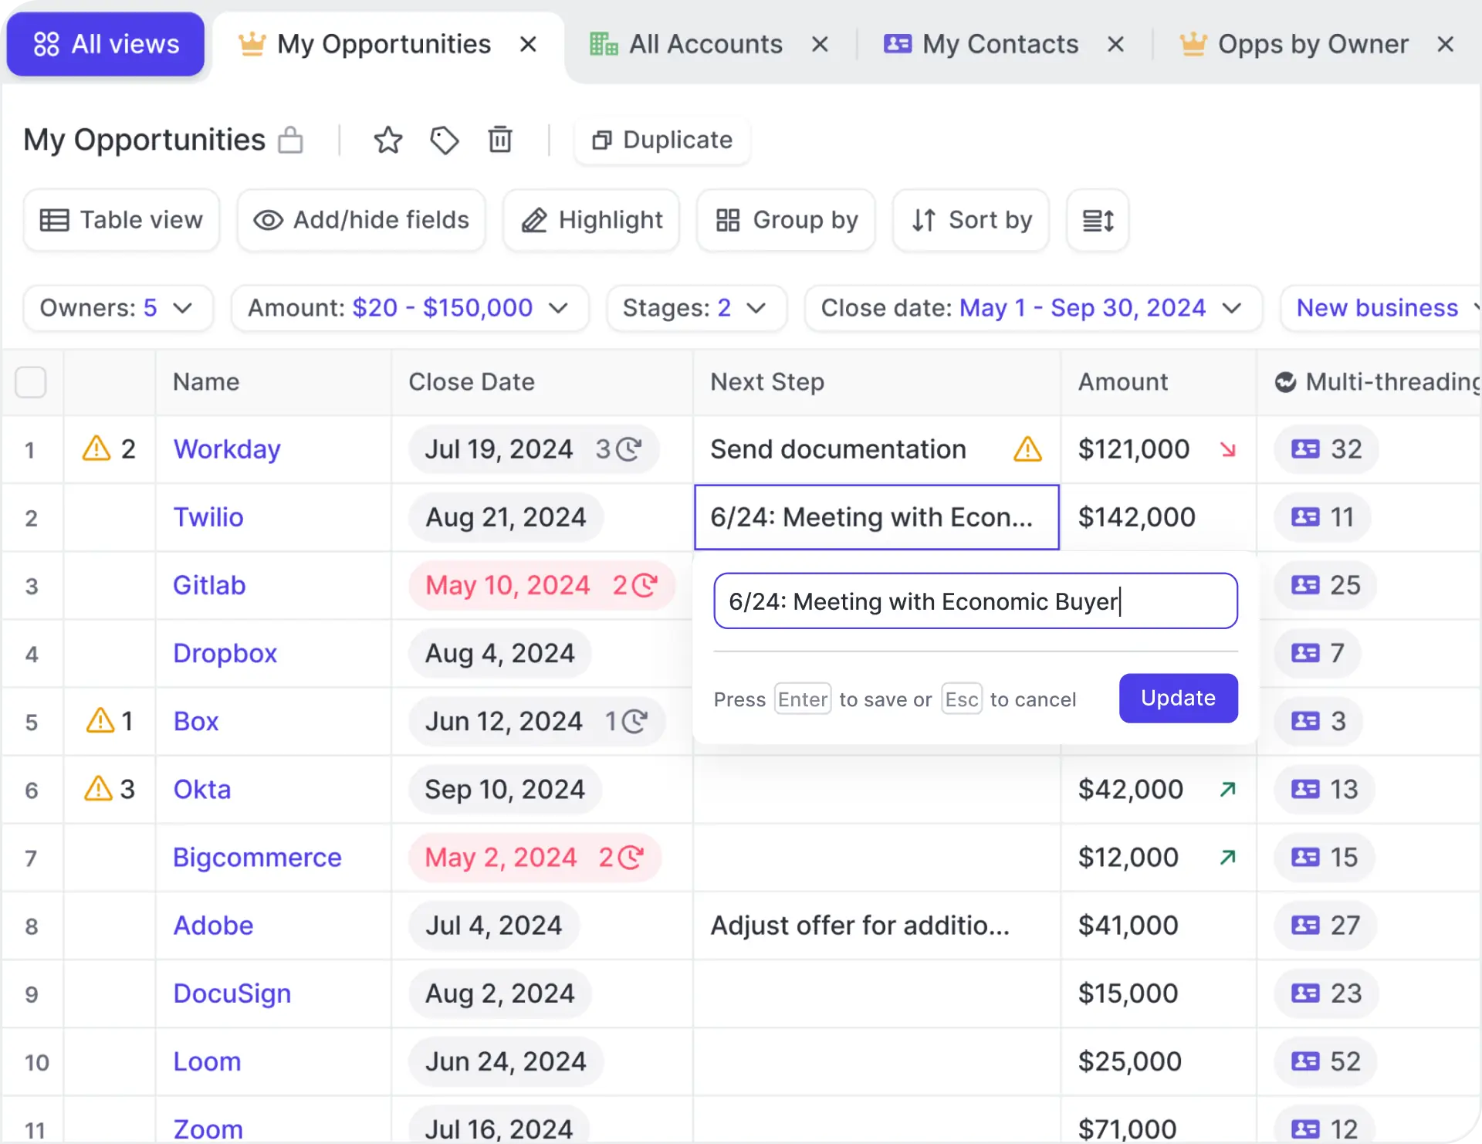Click inside the Meeting with Economic Buyer text field

tap(974, 601)
